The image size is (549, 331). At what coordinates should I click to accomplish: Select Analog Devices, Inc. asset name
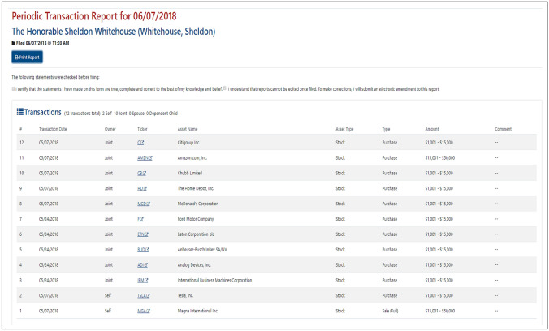[x=194, y=265]
